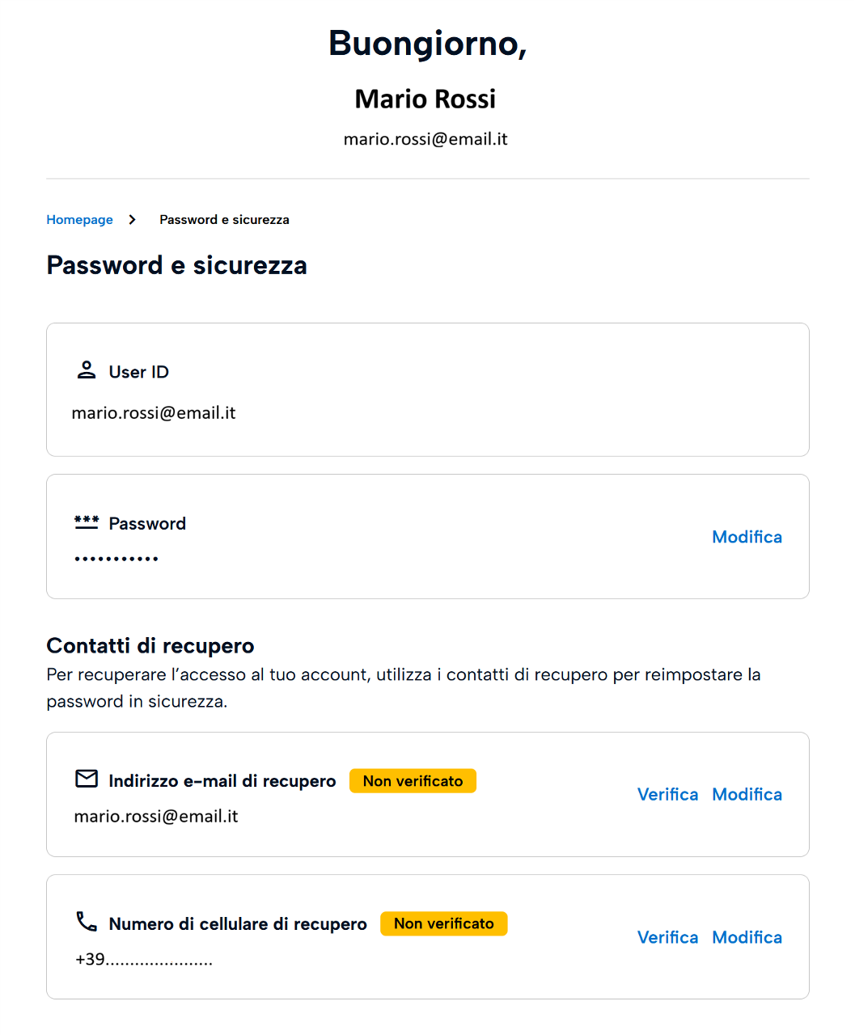
Task: Click the User ID person icon
Action: (x=86, y=370)
